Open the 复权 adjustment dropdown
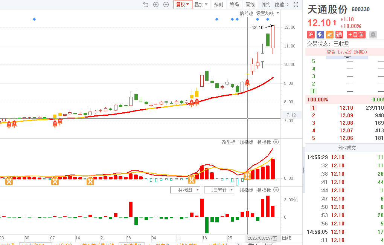 (x=183, y=5)
